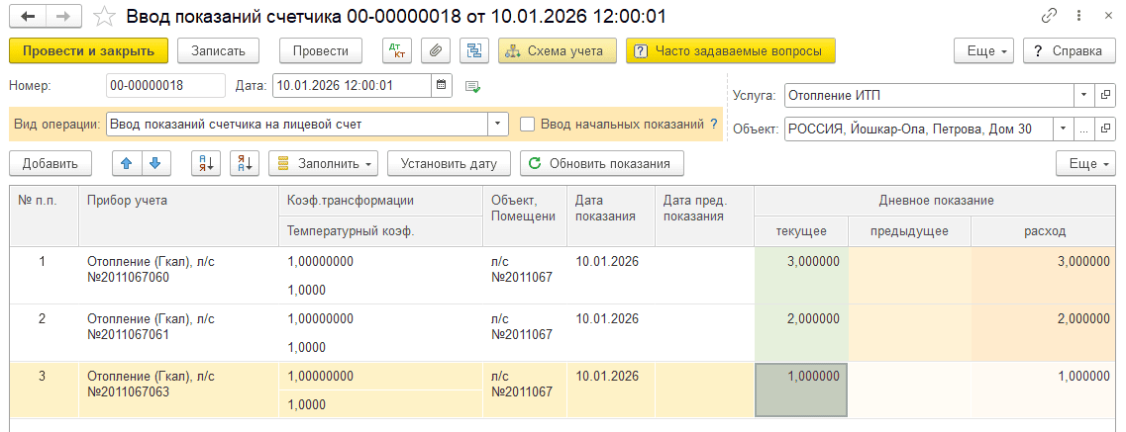Move row down with blue arrow
This screenshot has height=432, width=1126.
pos(155,163)
